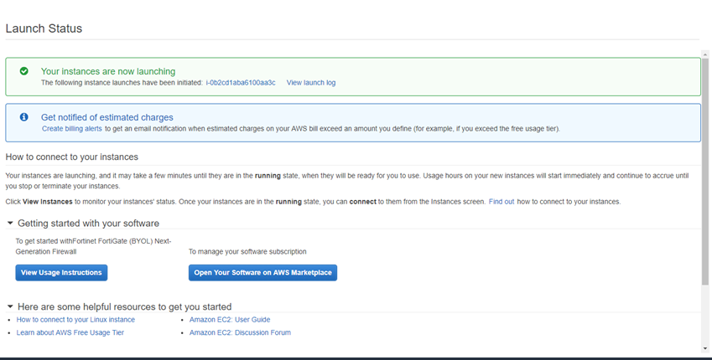This screenshot has height=360, width=712.
Task: Open the View launch log link
Action: pos(310,83)
